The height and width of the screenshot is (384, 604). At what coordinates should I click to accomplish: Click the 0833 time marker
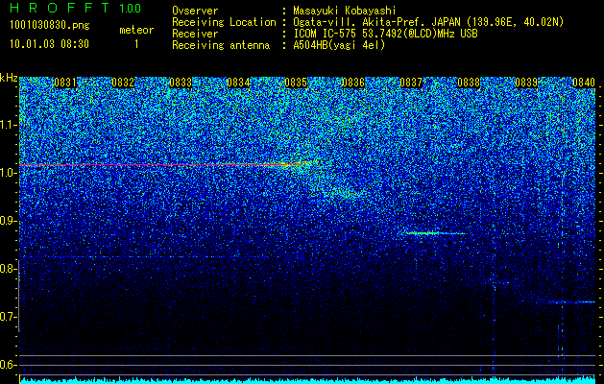[x=181, y=83]
